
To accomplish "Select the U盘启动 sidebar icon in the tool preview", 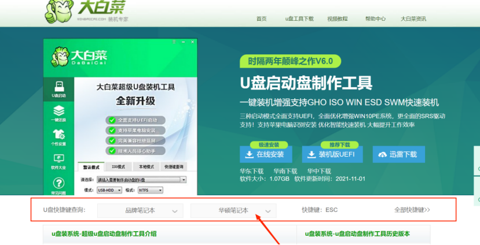I will pos(59,89).
